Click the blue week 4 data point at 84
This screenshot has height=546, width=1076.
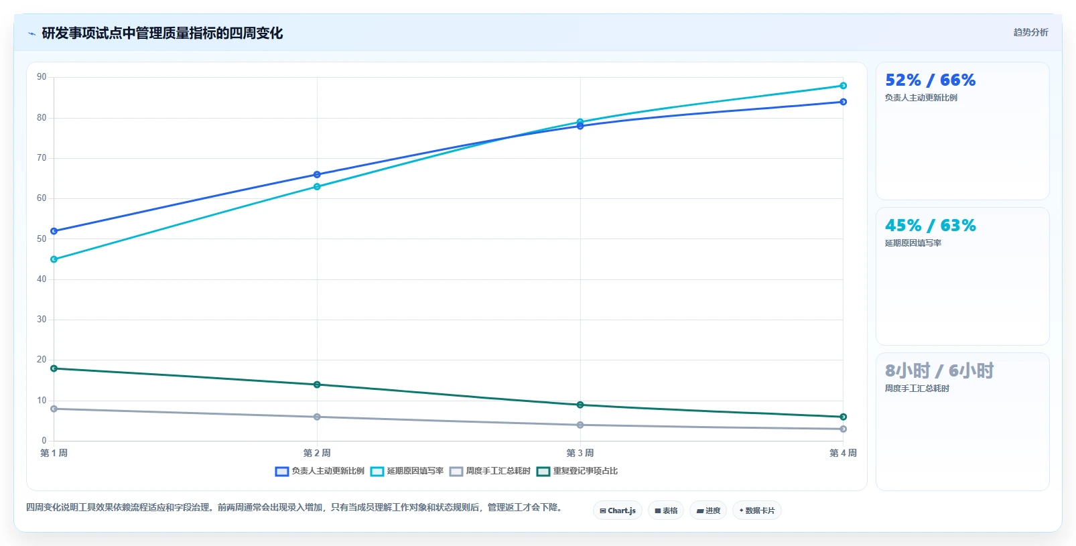(x=843, y=102)
